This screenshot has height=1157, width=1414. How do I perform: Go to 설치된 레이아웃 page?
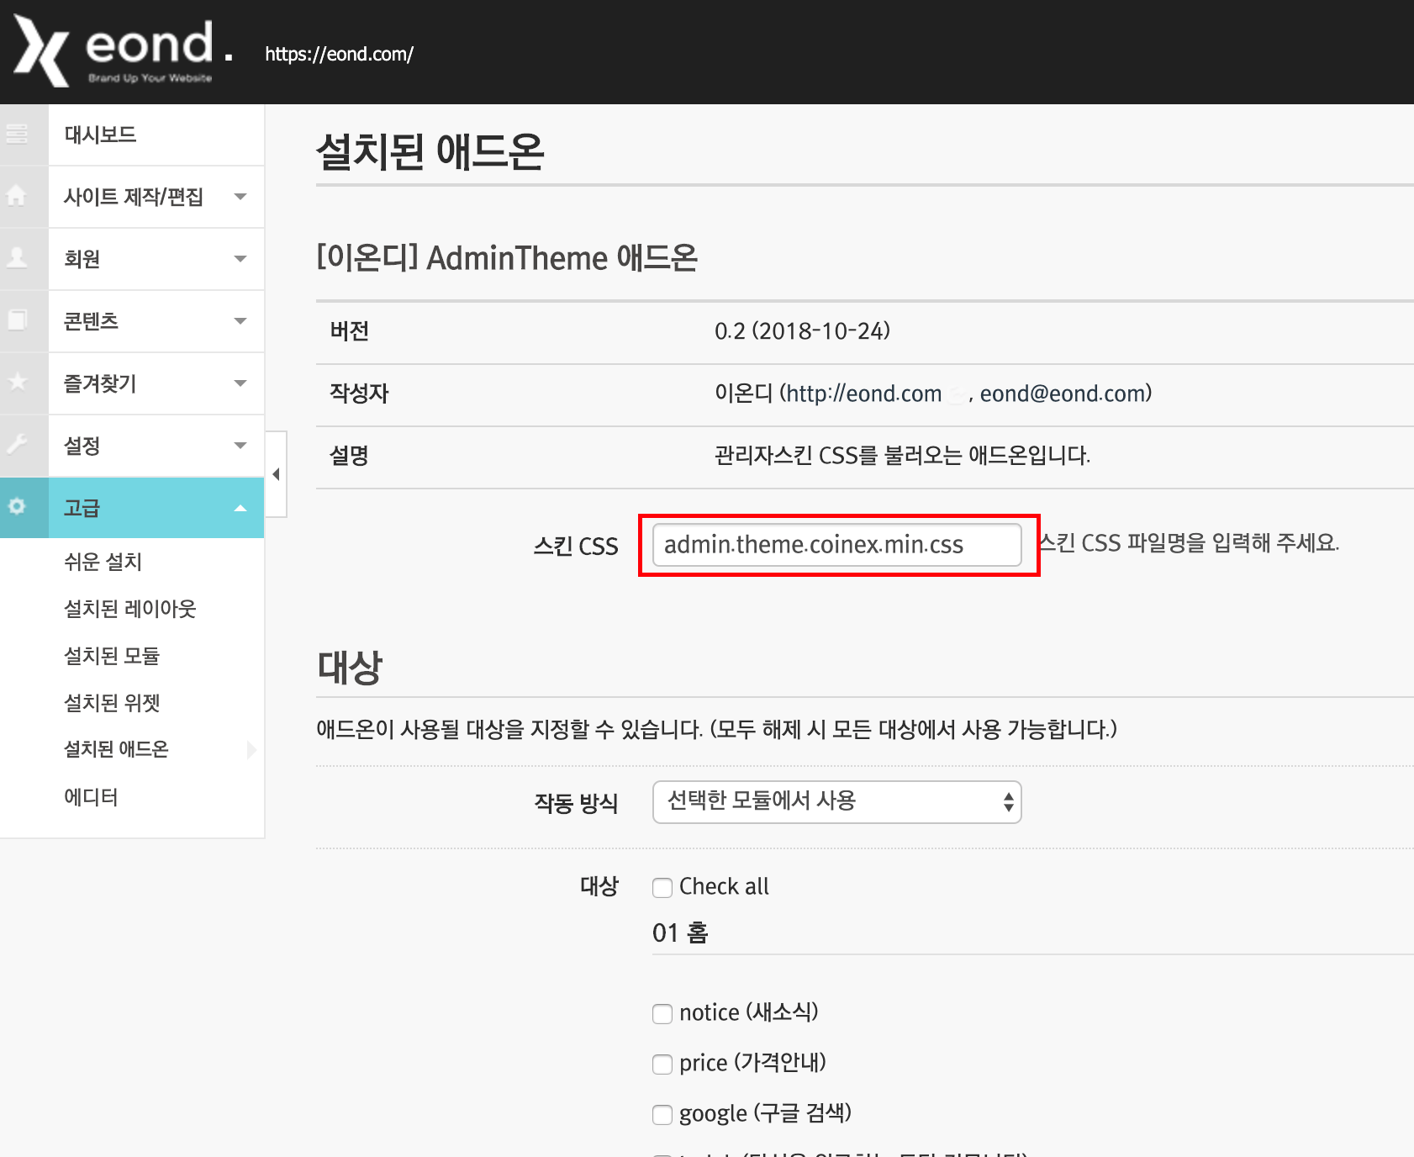coord(129,609)
